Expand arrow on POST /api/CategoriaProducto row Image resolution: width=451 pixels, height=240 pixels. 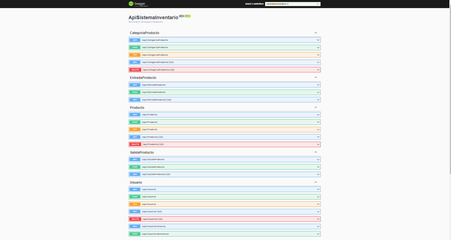318,48
